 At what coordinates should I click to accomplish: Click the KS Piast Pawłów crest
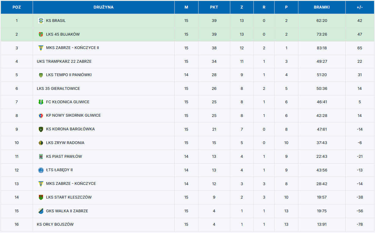41,157
